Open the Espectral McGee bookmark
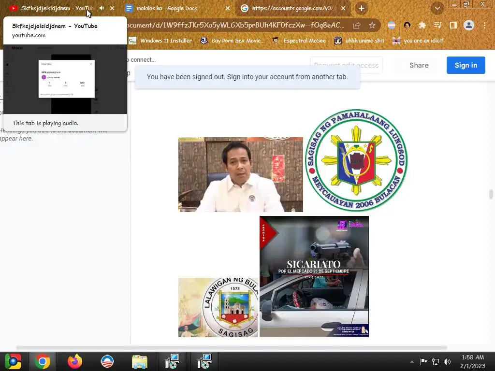The width and height of the screenshot is (495, 371). click(299, 41)
